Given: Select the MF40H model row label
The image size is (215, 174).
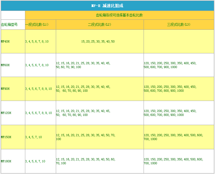Looking at the screenshot, I should [x=6, y=41].
